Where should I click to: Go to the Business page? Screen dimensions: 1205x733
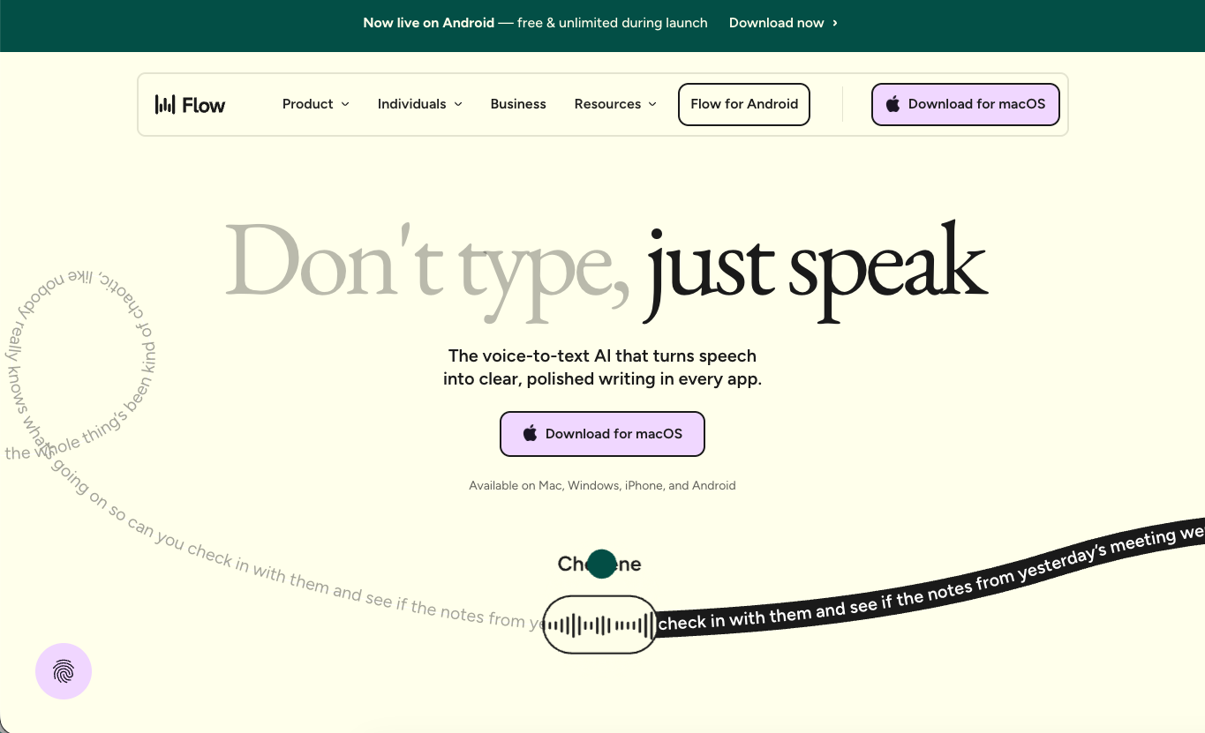(518, 104)
